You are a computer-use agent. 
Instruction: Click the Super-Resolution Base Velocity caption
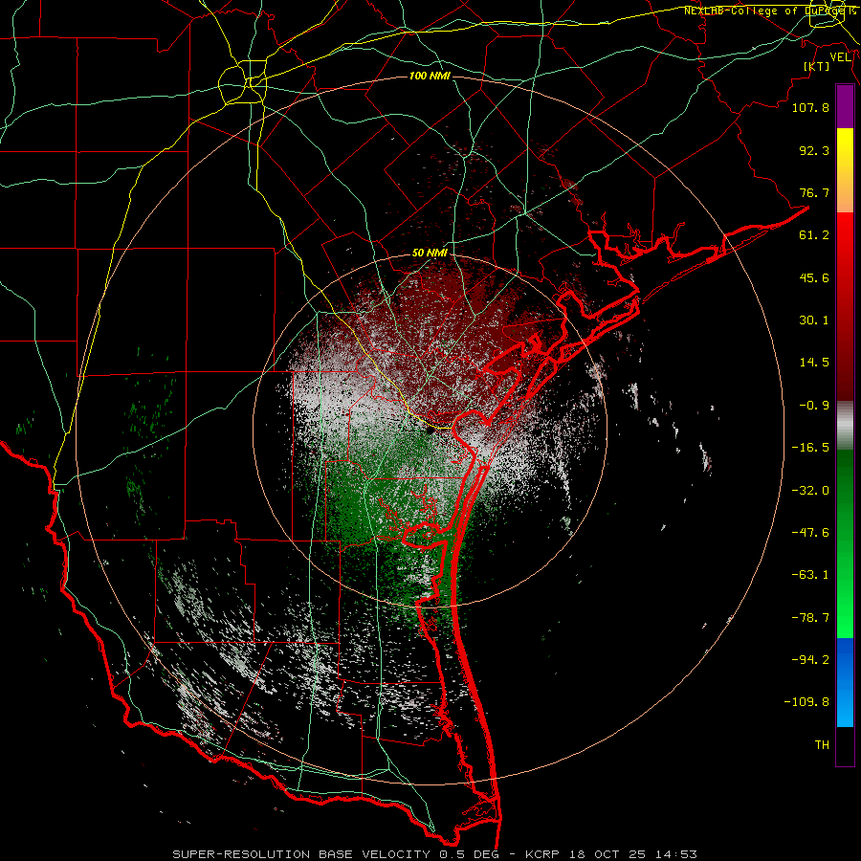click(434, 854)
